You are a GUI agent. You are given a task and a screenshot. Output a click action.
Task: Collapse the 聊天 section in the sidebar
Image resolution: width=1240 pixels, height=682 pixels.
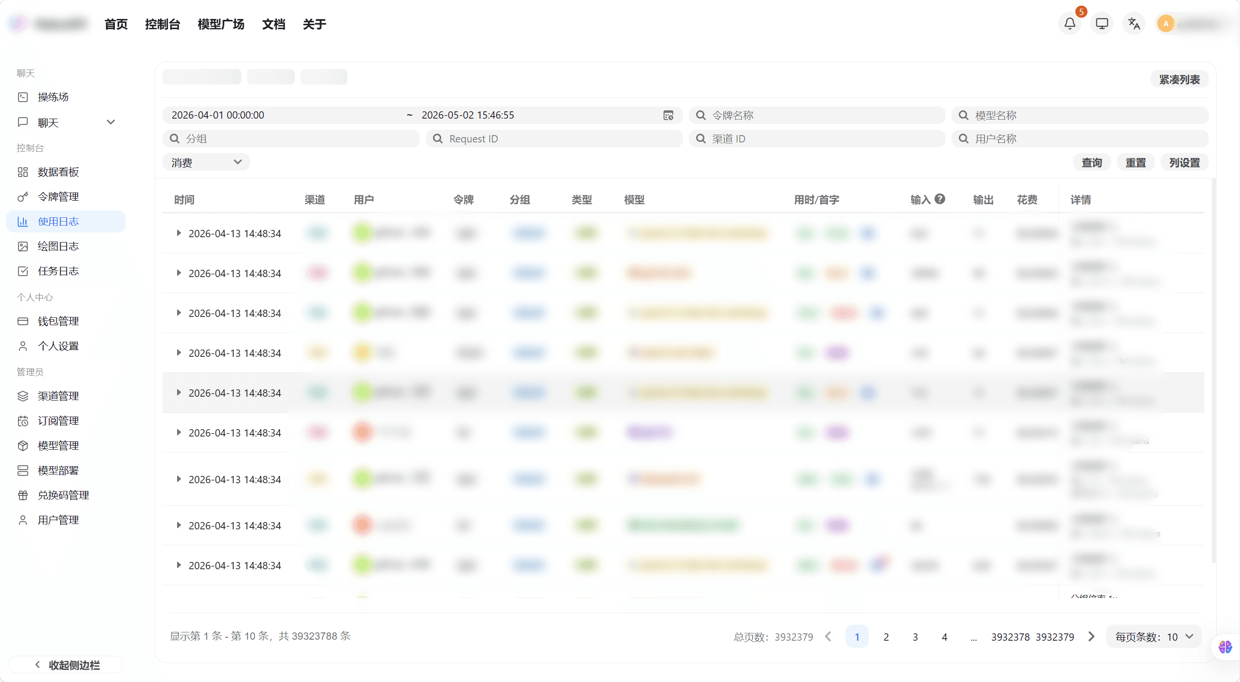(111, 122)
